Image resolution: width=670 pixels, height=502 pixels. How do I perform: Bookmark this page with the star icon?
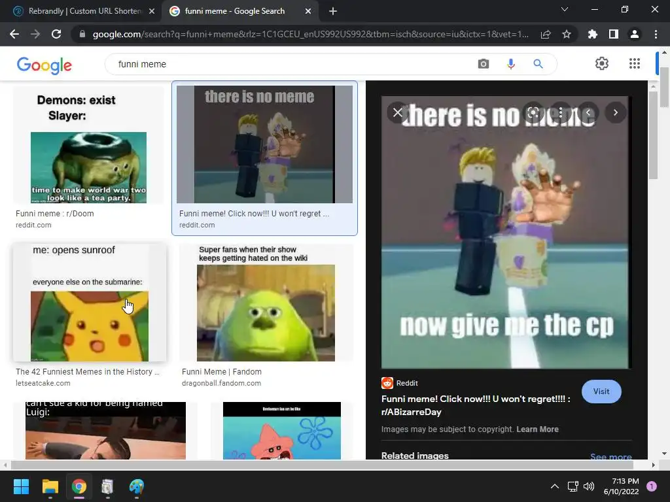pyautogui.click(x=567, y=34)
